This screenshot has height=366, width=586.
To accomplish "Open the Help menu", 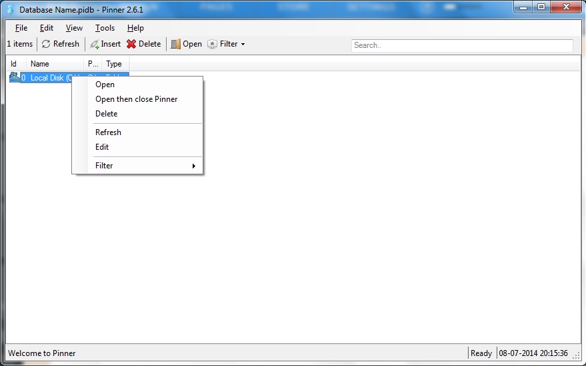I will (135, 28).
